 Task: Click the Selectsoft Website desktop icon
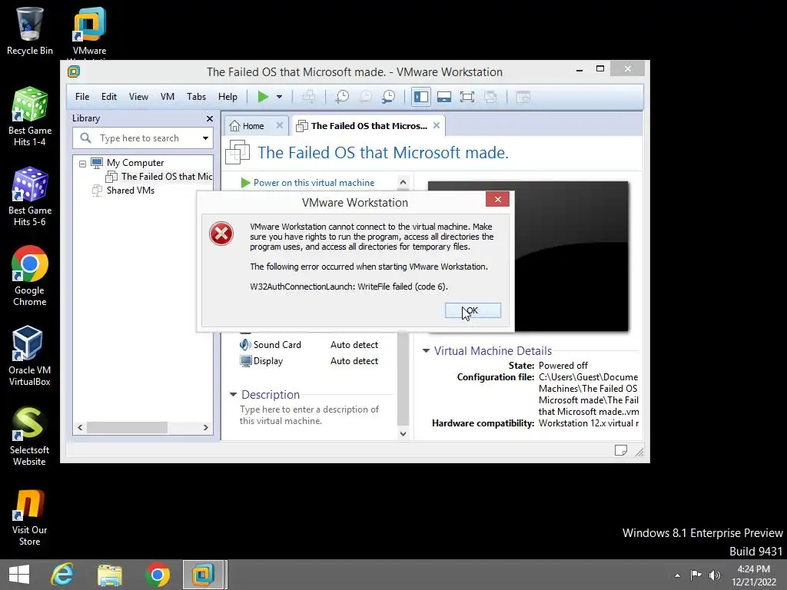(30, 436)
